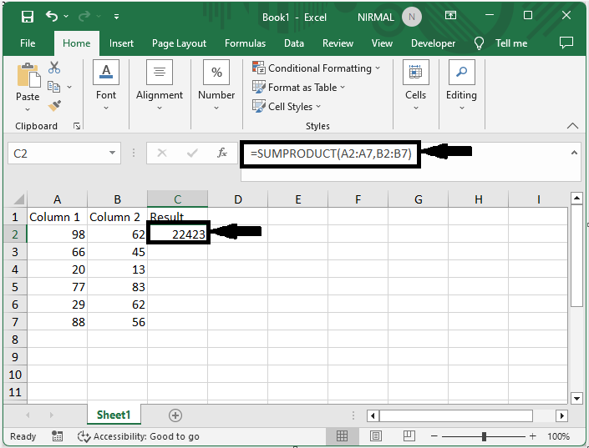Select the Format Painter brush

tap(54, 106)
